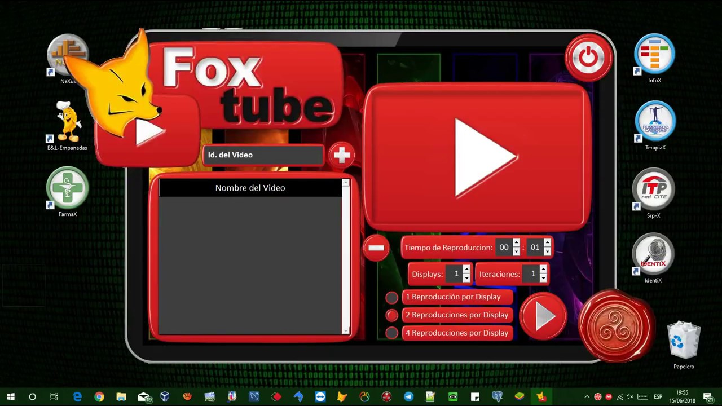Open the IdentiX desktop shortcut
This screenshot has width=722, height=406.
coord(653,258)
